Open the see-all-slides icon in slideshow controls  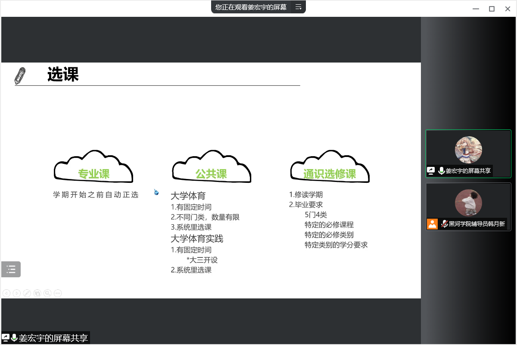point(37,293)
